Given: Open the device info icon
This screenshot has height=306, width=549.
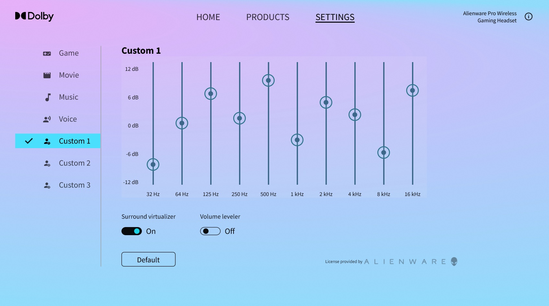Looking at the screenshot, I should pyautogui.click(x=529, y=16).
